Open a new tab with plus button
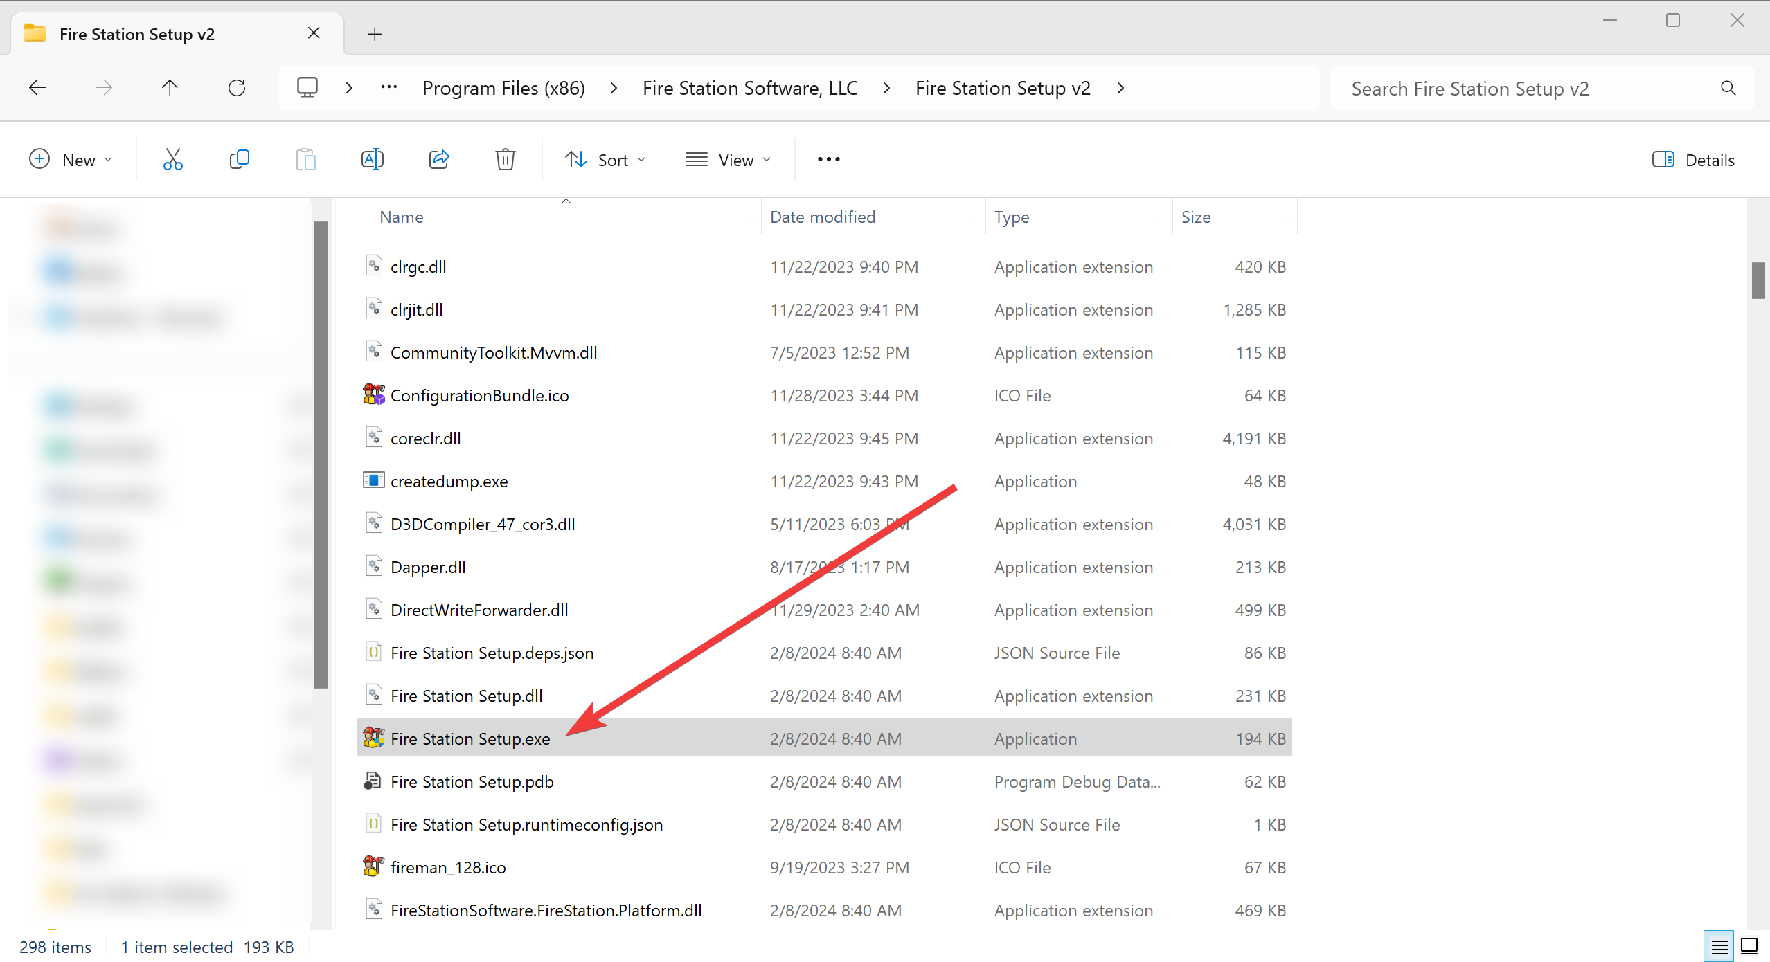Image resolution: width=1770 pixels, height=962 pixels. [375, 34]
